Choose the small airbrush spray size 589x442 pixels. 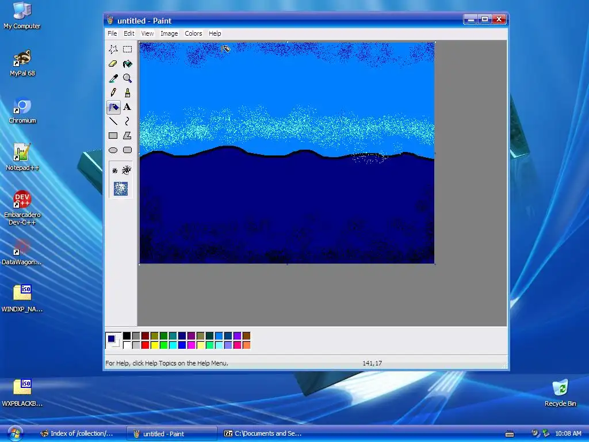115,170
